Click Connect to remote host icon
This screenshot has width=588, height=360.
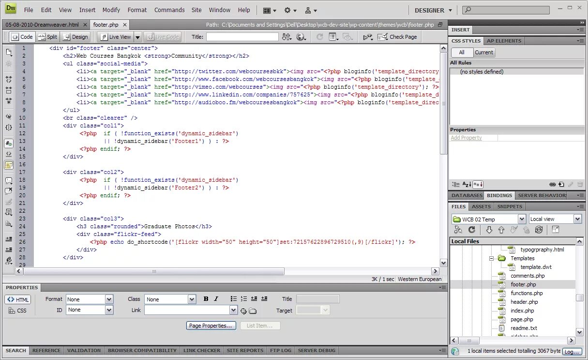(x=458, y=230)
